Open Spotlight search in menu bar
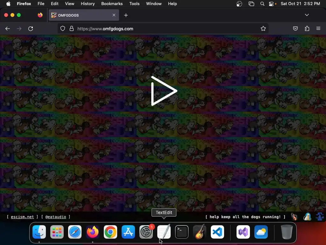Viewport: 326px width, 245px height. point(262,4)
